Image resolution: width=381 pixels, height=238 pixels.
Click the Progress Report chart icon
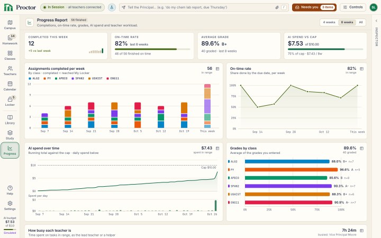pyautogui.click(x=30, y=23)
